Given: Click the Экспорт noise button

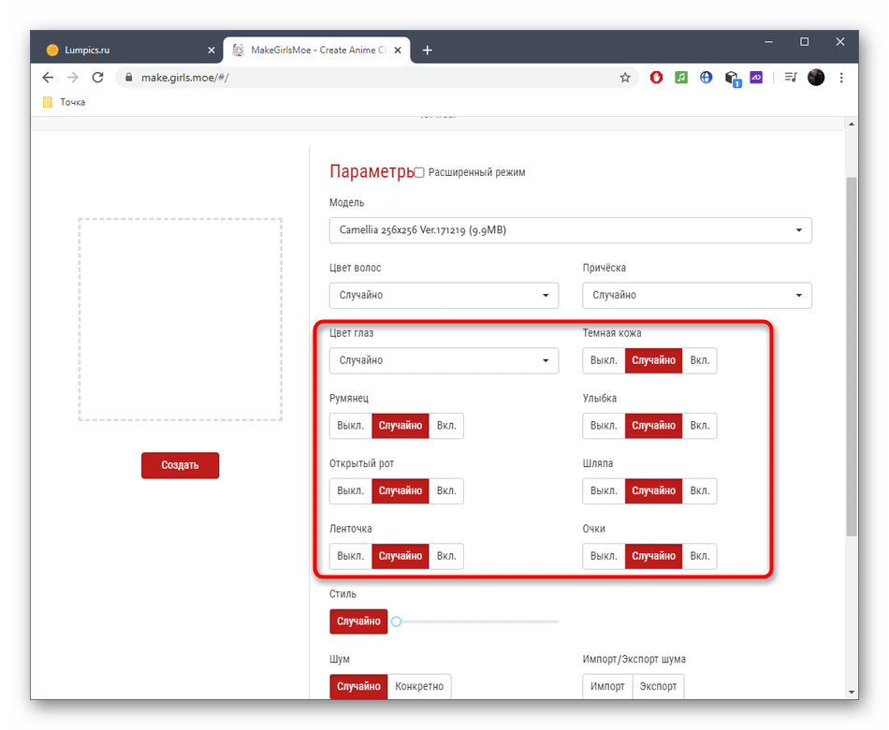Looking at the screenshot, I should click(658, 686).
